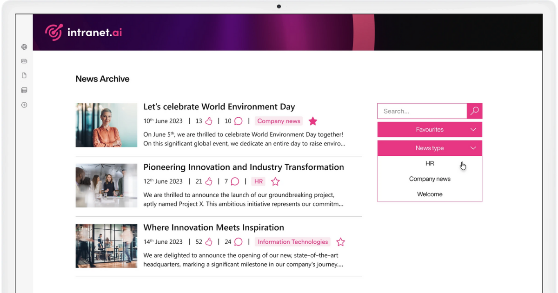Click the magnifying glass search button
This screenshot has height=293, width=558.
[474, 111]
